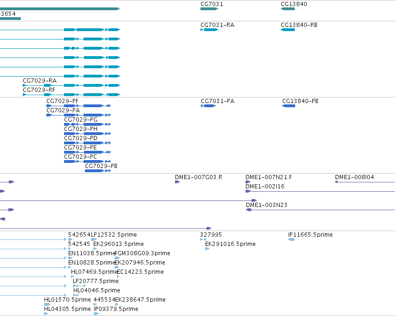Image resolution: width=395 pixels, height=316 pixels.
Task: Click the CG7031-RA transcript glyph
Action: [209, 30]
